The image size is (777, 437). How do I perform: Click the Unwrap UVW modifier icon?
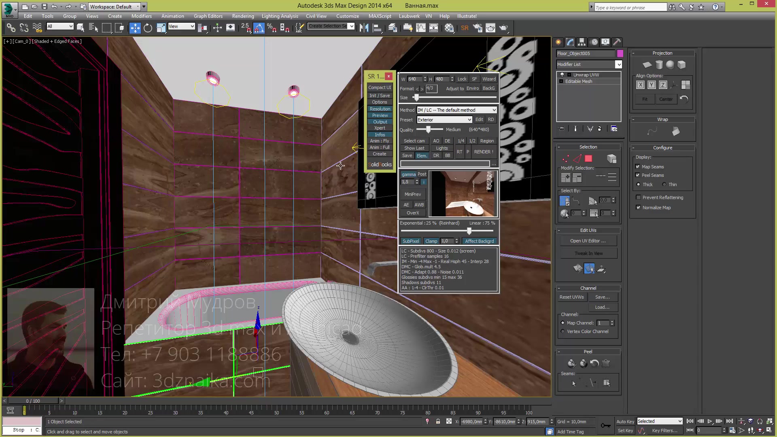(561, 75)
